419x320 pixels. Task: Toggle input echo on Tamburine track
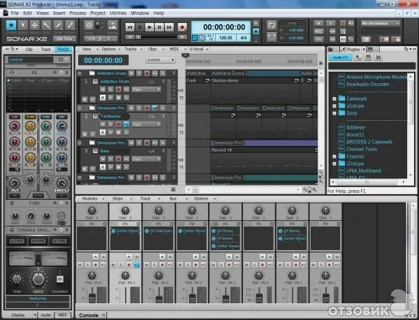[126, 124]
